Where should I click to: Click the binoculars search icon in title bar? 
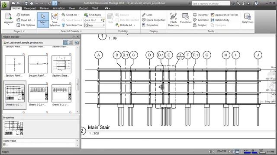pos(233,3)
